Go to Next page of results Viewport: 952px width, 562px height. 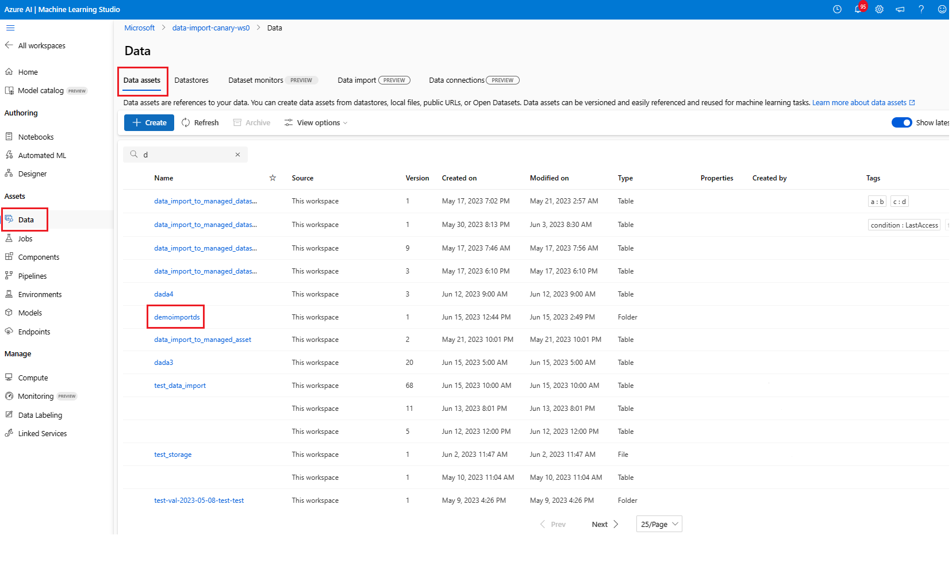click(605, 524)
